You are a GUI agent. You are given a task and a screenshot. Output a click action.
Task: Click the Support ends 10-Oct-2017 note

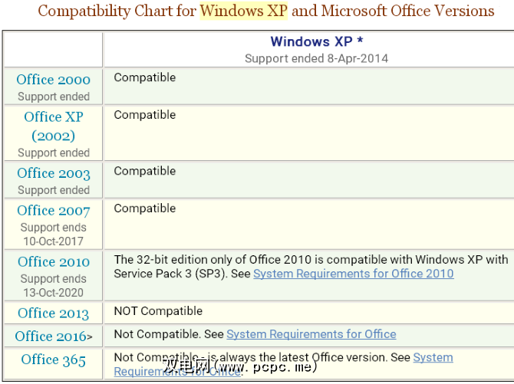(x=53, y=235)
